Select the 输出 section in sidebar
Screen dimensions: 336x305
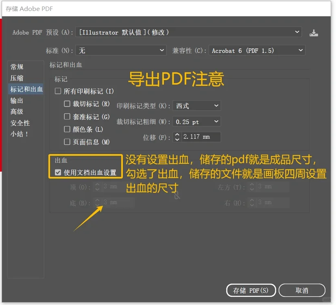coord(17,100)
